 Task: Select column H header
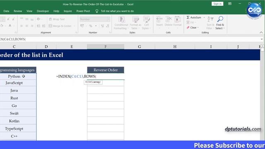[175, 47]
